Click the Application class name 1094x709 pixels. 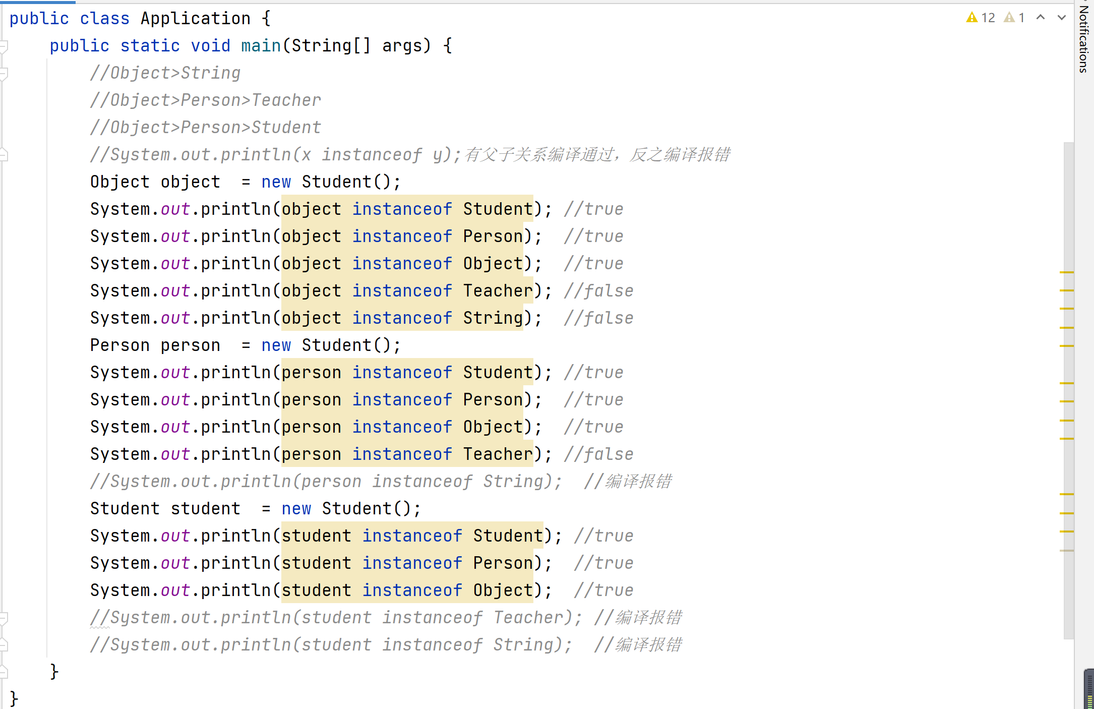(195, 19)
